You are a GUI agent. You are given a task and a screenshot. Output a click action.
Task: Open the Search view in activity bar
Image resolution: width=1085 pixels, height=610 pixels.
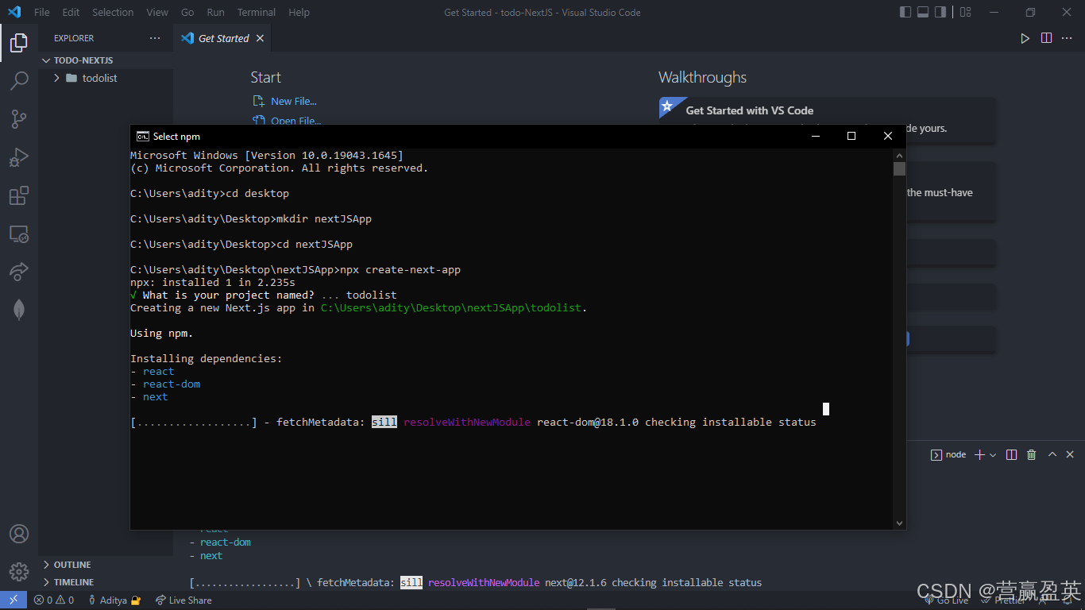(19, 80)
